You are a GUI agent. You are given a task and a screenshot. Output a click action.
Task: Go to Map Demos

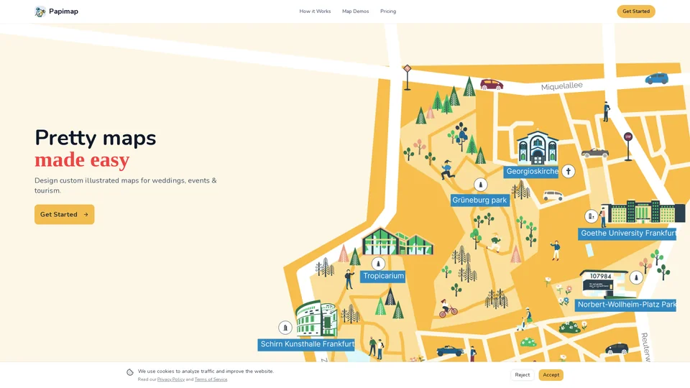[x=355, y=11]
